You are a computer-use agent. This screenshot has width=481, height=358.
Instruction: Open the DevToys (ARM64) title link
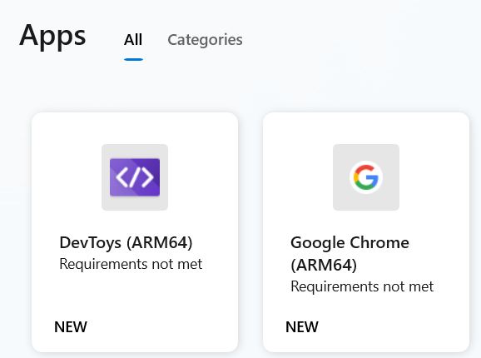(x=126, y=242)
